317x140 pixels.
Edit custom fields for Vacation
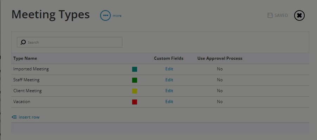click(x=169, y=102)
